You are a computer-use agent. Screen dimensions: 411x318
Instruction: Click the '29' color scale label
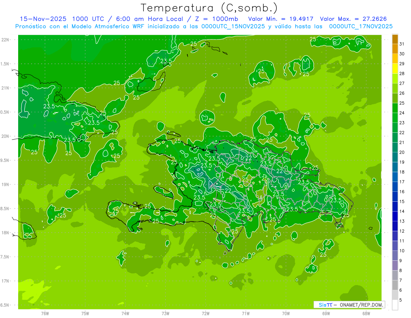402,64
